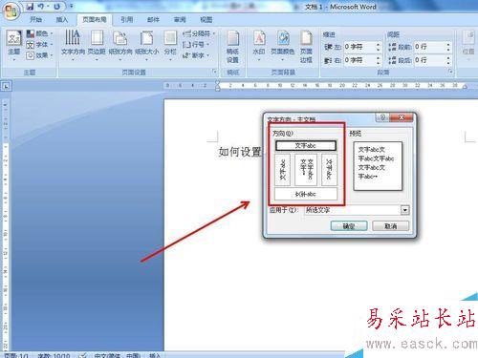Open theme 颜色 colors menu
Image resolution: width=478 pixels, height=358 pixels.
39,33
